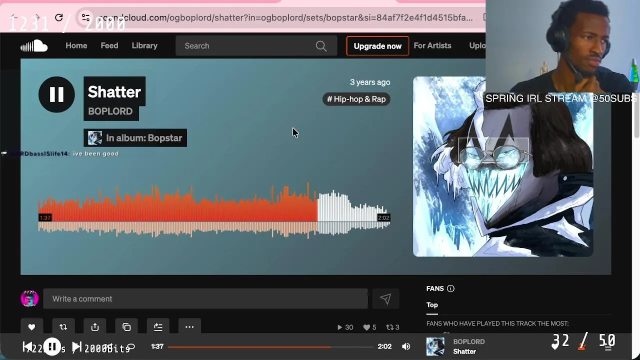640x360 pixels.
Task: Open the Shatter cover artwork
Action: (503, 166)
